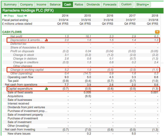Click the Sale of fixed assets label
This screenshot has width=164, height=136.
tap(20, 93)
